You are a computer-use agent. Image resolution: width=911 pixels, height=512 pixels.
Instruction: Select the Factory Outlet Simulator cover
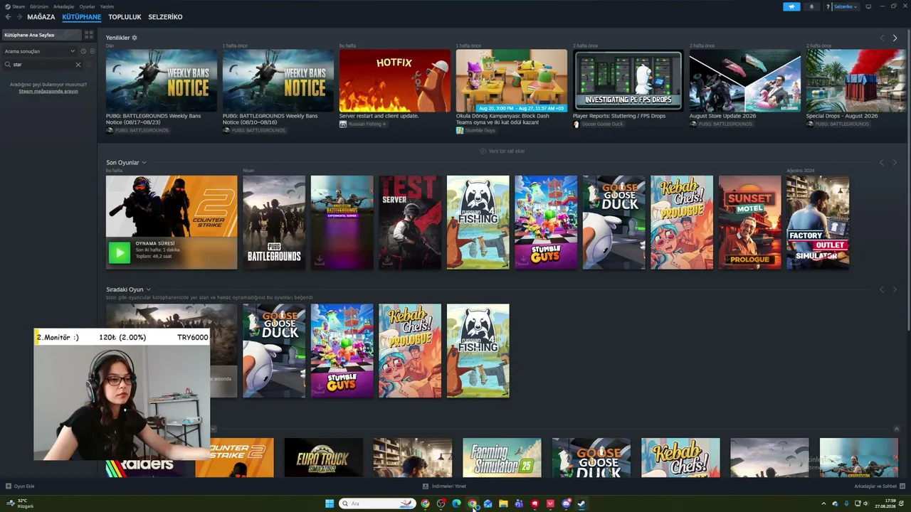pyautogui.click(x=818, y=223)
